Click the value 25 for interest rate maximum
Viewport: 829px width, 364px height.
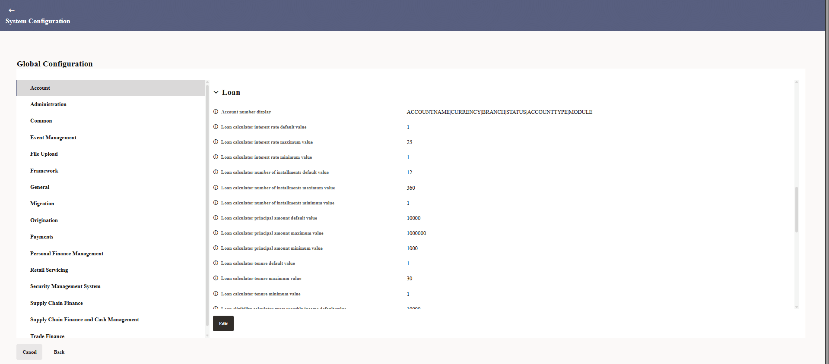point(410,142)
